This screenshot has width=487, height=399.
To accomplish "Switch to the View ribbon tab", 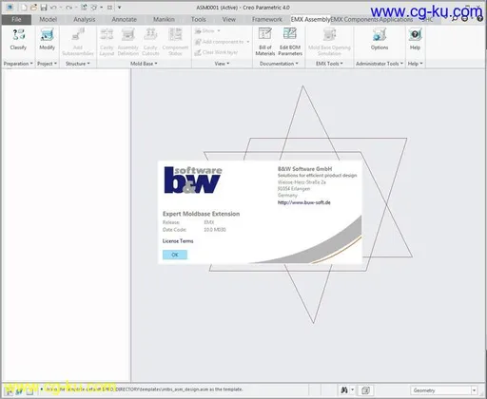I will click(x=229, y=19).
